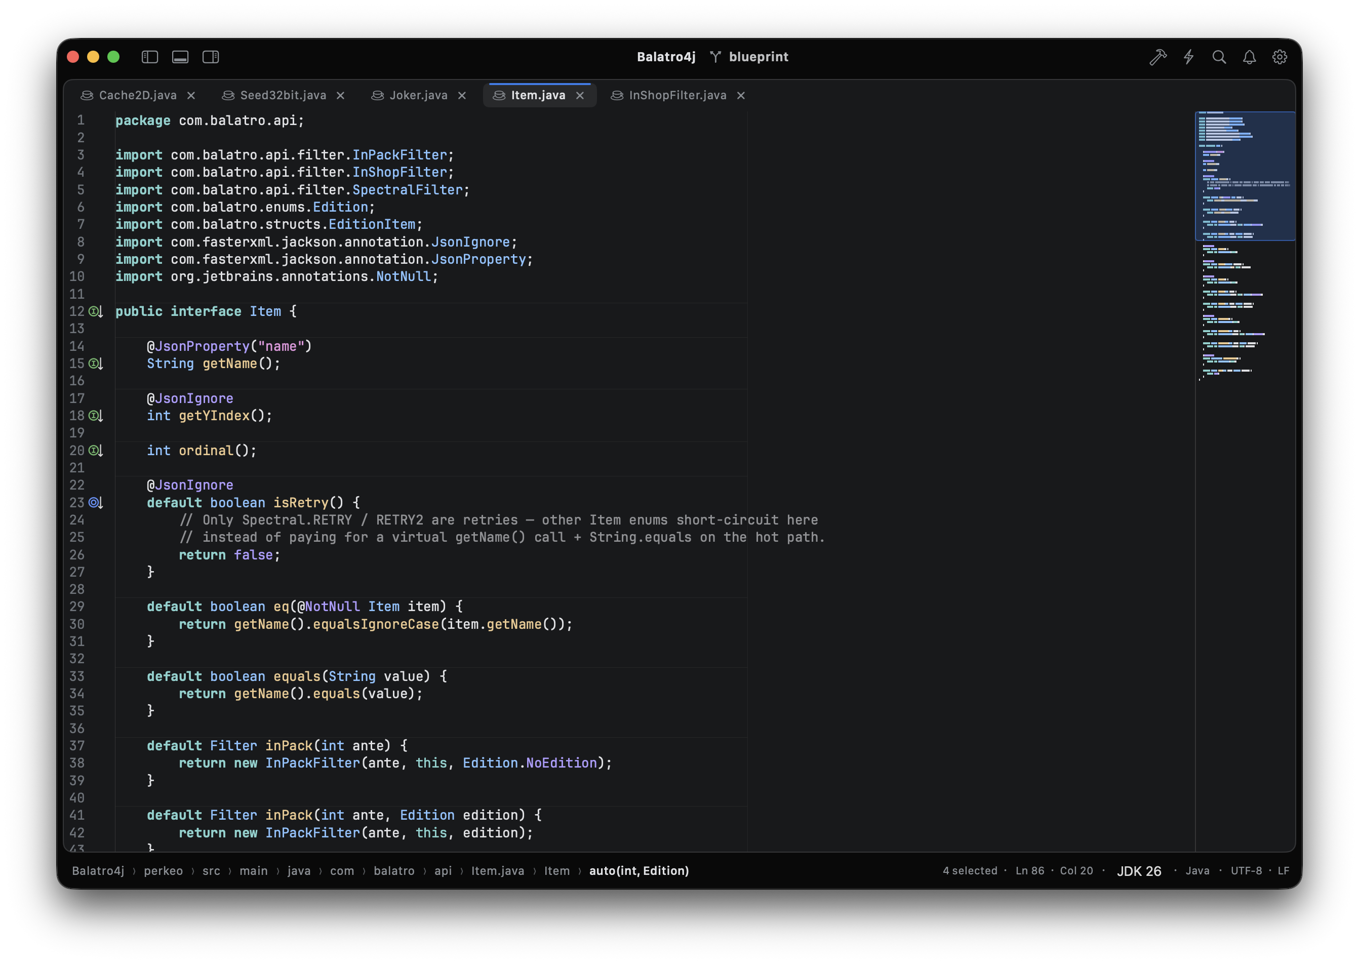This screenshot has width=1359, height=964.
Task: Change the LF line ending
Action: click(x=1283, y=871)
